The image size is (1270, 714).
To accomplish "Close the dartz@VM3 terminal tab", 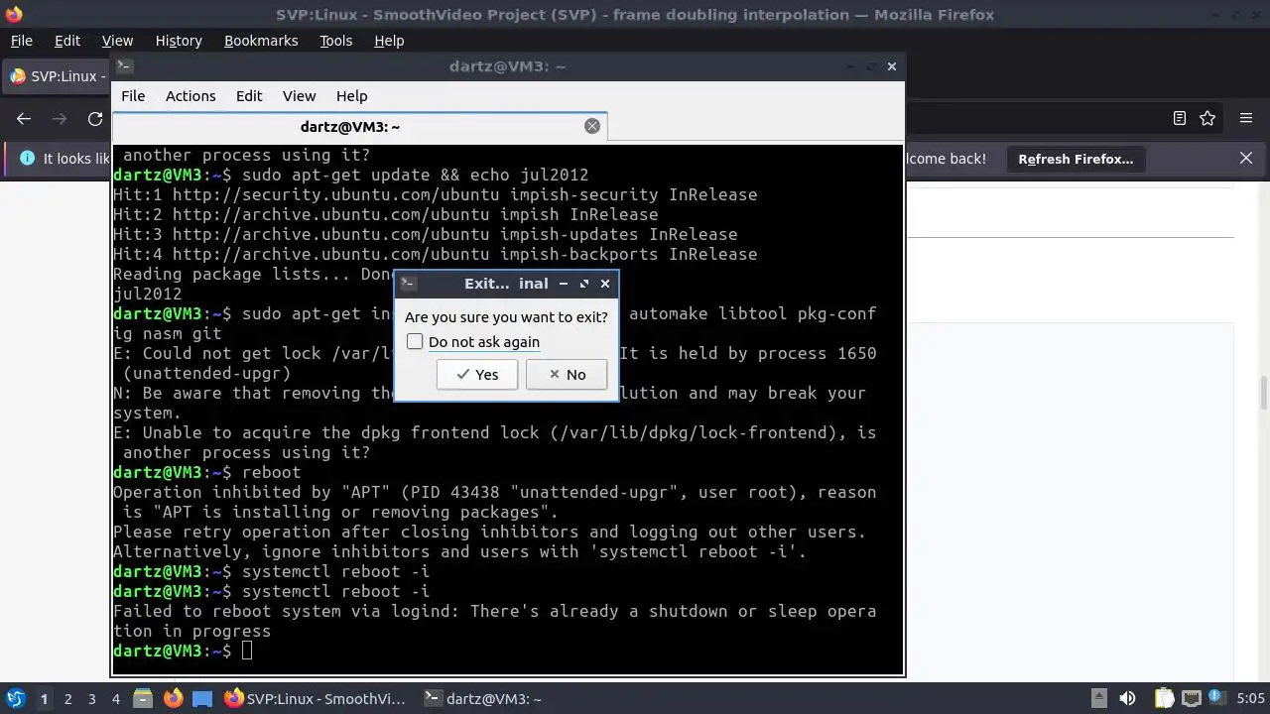I will (592, 126).
